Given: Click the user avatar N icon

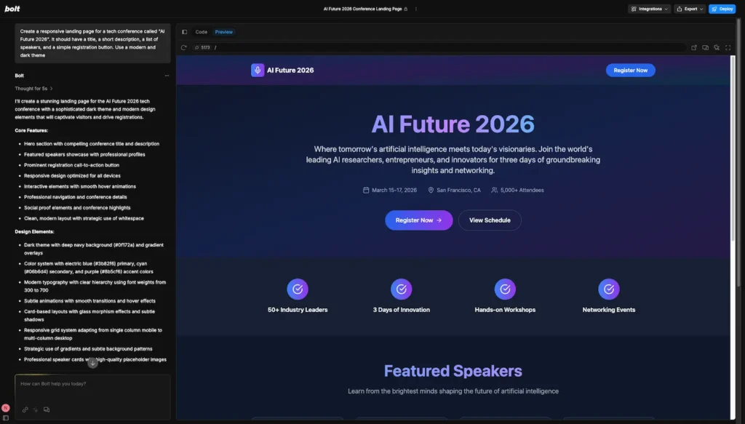Looking at the screenshot, I should coord(6,408).
